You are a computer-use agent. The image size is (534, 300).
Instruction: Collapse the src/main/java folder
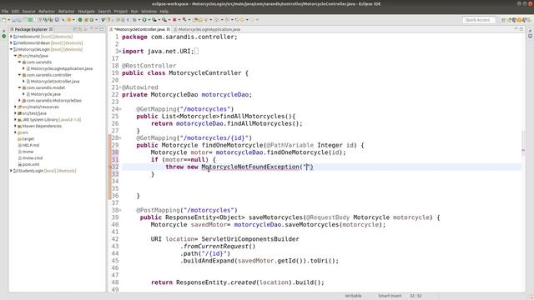tap(15, 56)
